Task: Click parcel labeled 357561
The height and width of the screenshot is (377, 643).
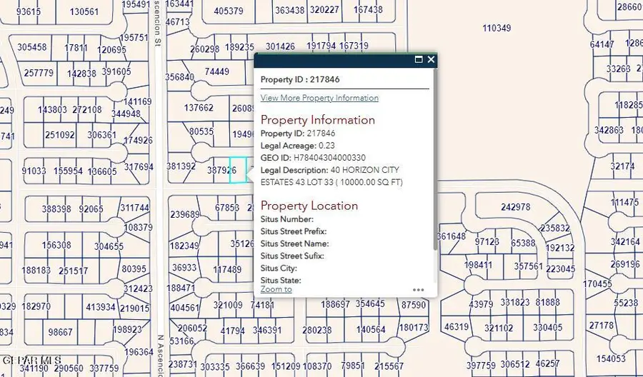Action: pyautogui.click(x=528, y=266)
